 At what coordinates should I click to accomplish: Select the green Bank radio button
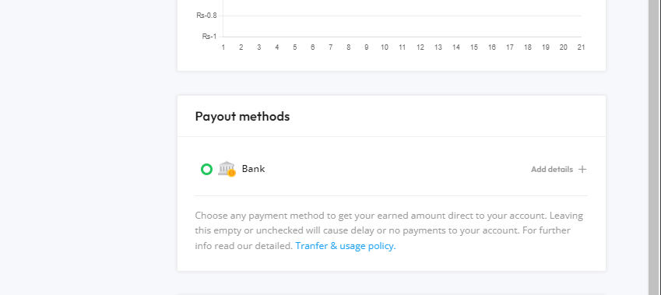(206, 170)
